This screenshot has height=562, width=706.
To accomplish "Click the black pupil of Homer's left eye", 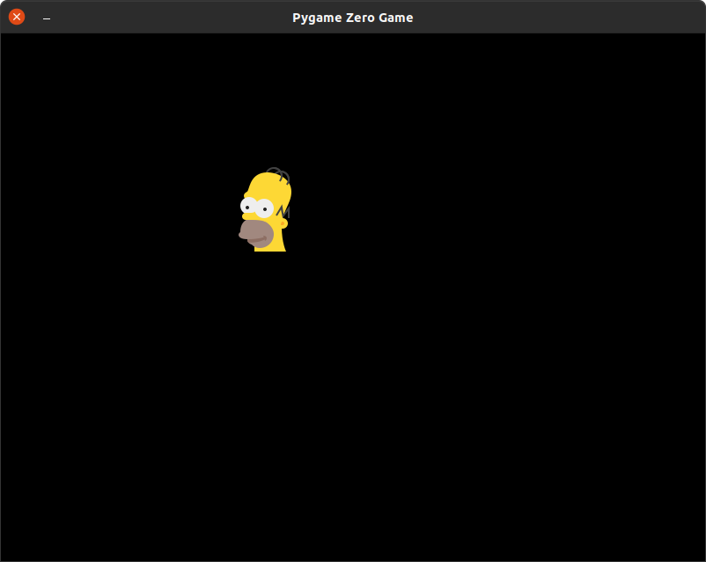I will 246,208.
